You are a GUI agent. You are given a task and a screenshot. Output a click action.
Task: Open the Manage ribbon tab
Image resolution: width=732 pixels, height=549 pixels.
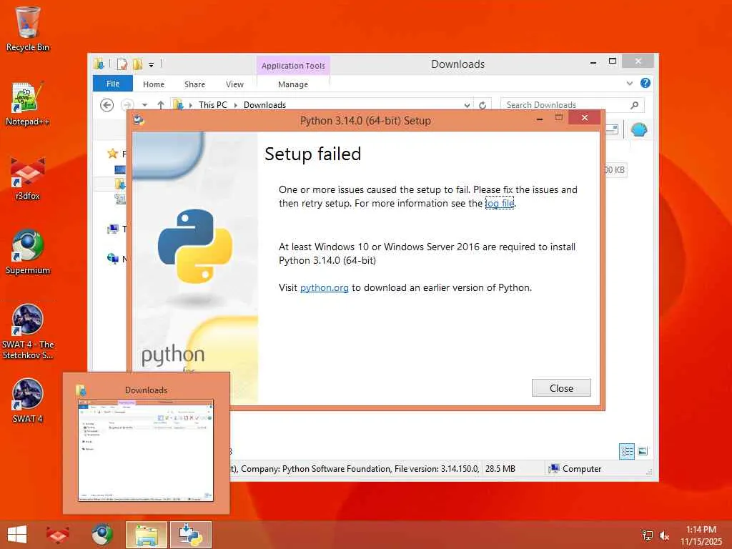click(x=293, y=84)
